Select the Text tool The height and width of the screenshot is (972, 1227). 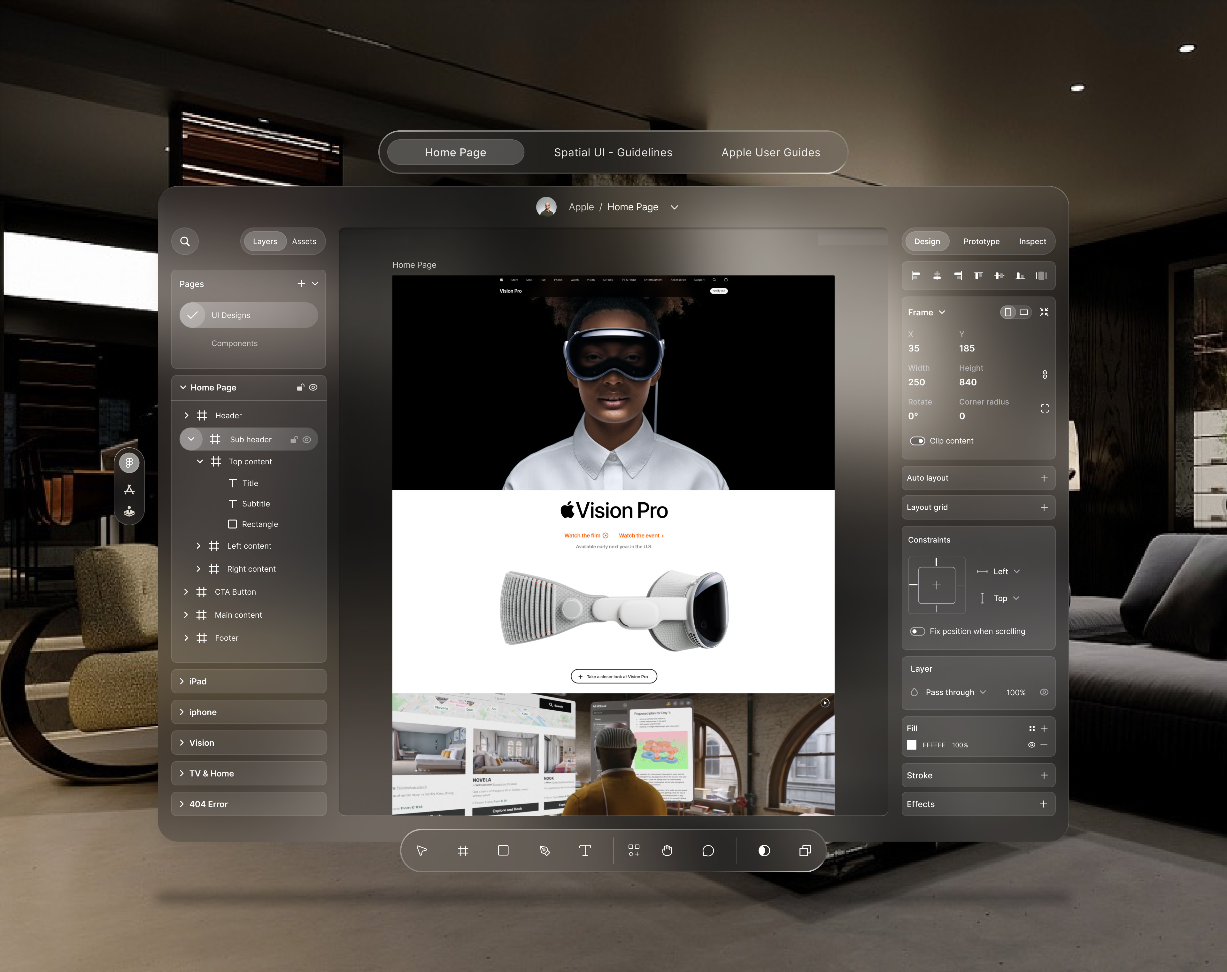[x=585, y=850]
